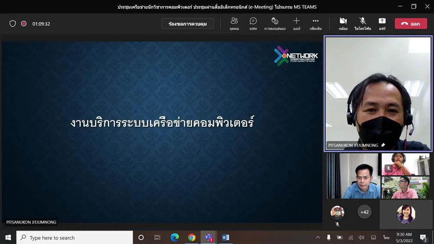Click the touch keyboard tray icon
Screen dimensions: 434x244
pyautogui.click(x=373, y=237)
